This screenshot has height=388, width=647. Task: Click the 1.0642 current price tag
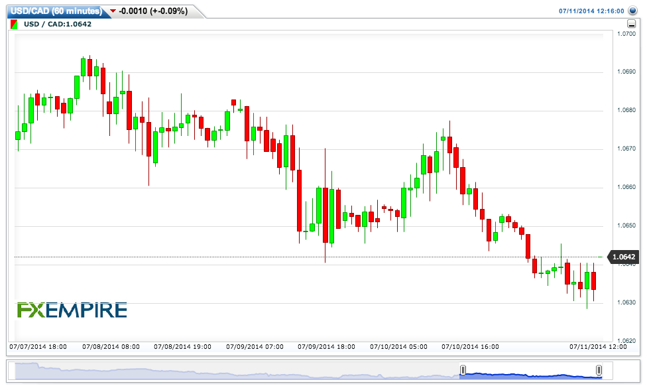pos(624,257)
